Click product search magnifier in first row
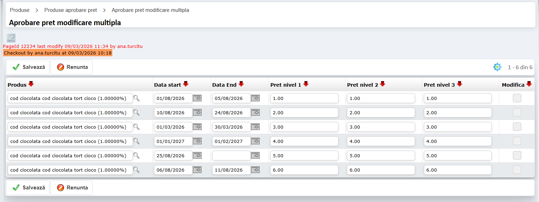Screen dimensions: 539x202 click(136, 99)
